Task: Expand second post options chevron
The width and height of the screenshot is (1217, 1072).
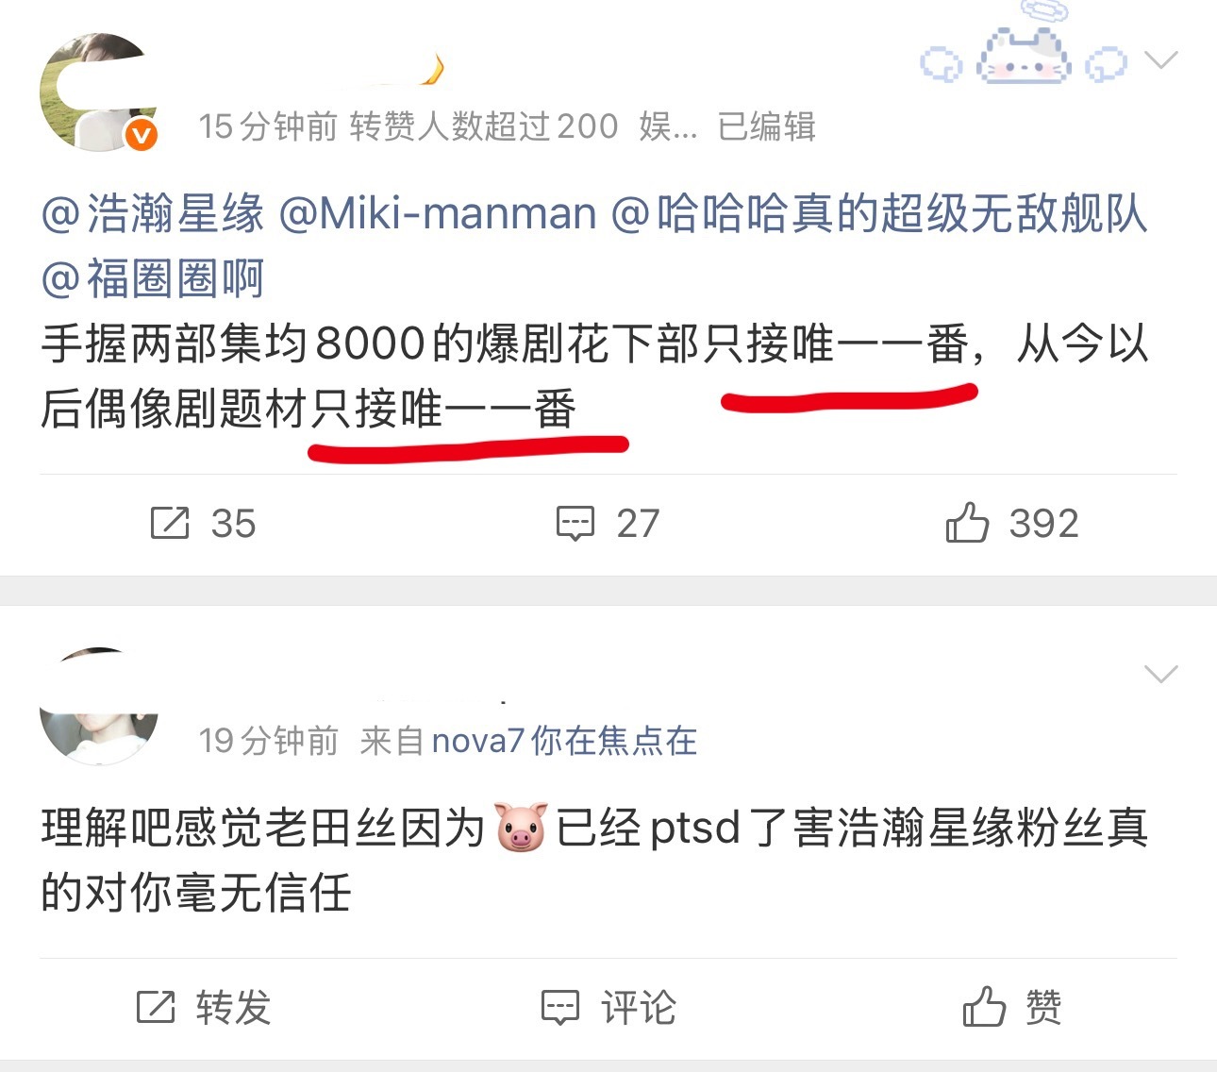Action: click(1160, 674)
